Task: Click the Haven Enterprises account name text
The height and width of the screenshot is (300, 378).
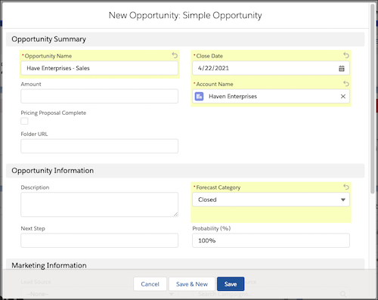Action: click(233, 96)
